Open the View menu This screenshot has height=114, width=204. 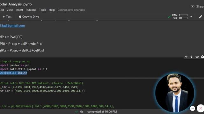[x=10, y=10]
